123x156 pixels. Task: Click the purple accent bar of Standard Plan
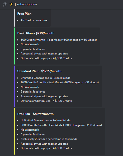(x=15, y=86)
